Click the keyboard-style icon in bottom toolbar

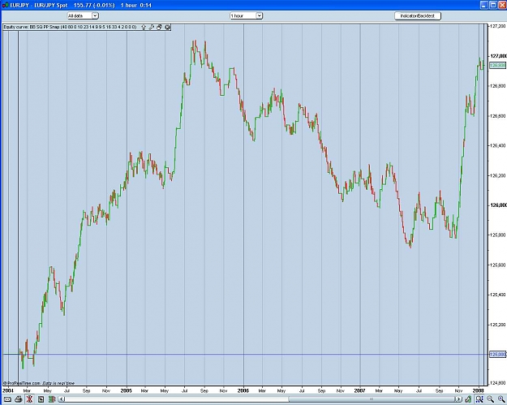coord(7,399)
